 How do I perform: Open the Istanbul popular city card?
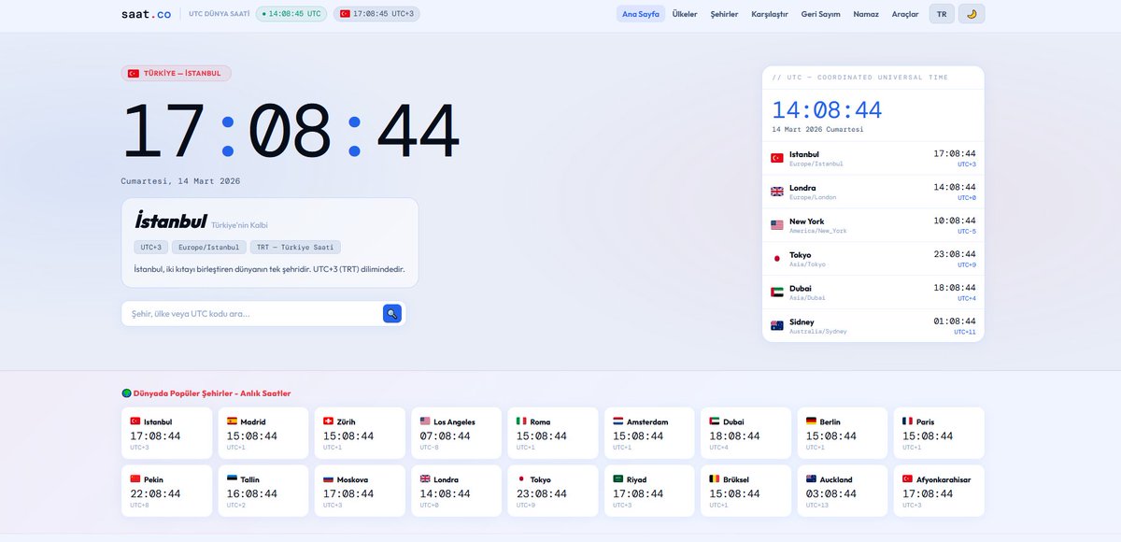click(166, 434)
